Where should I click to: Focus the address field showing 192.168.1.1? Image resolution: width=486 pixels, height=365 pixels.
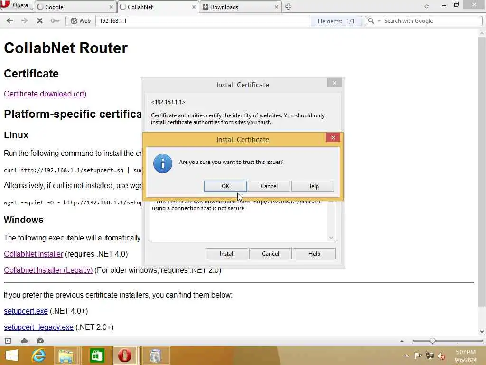click(203, 21)
